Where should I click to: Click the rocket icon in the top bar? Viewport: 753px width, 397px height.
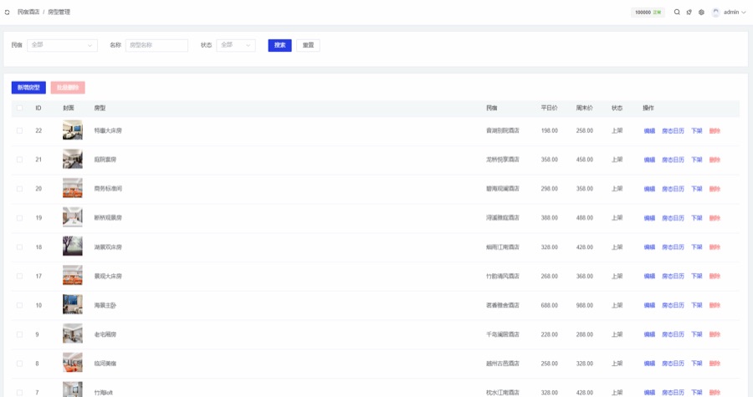[x=689, y=12]
